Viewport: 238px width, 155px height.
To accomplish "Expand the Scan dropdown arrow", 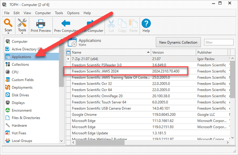I will click(8, 33).
